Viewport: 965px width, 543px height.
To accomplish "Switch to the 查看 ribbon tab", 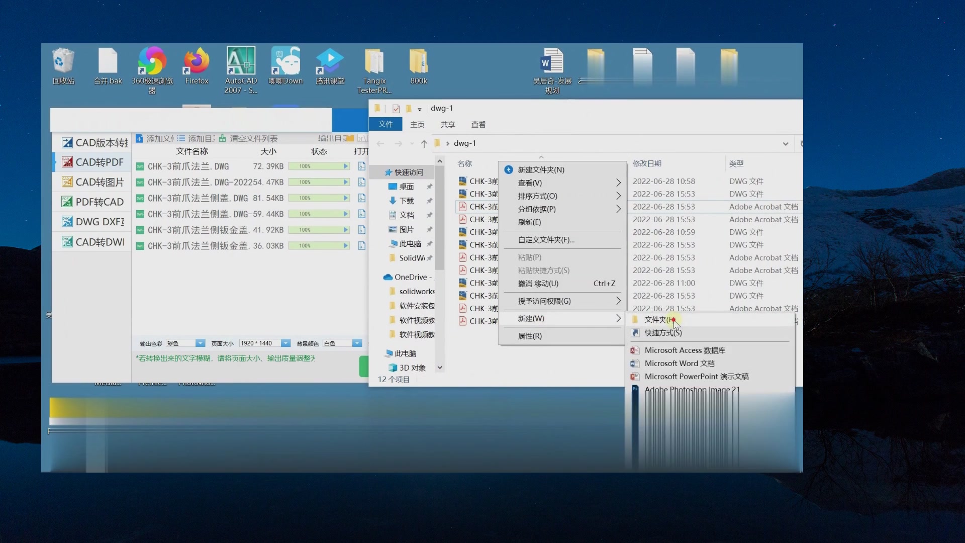I will (x=478, y=124).
